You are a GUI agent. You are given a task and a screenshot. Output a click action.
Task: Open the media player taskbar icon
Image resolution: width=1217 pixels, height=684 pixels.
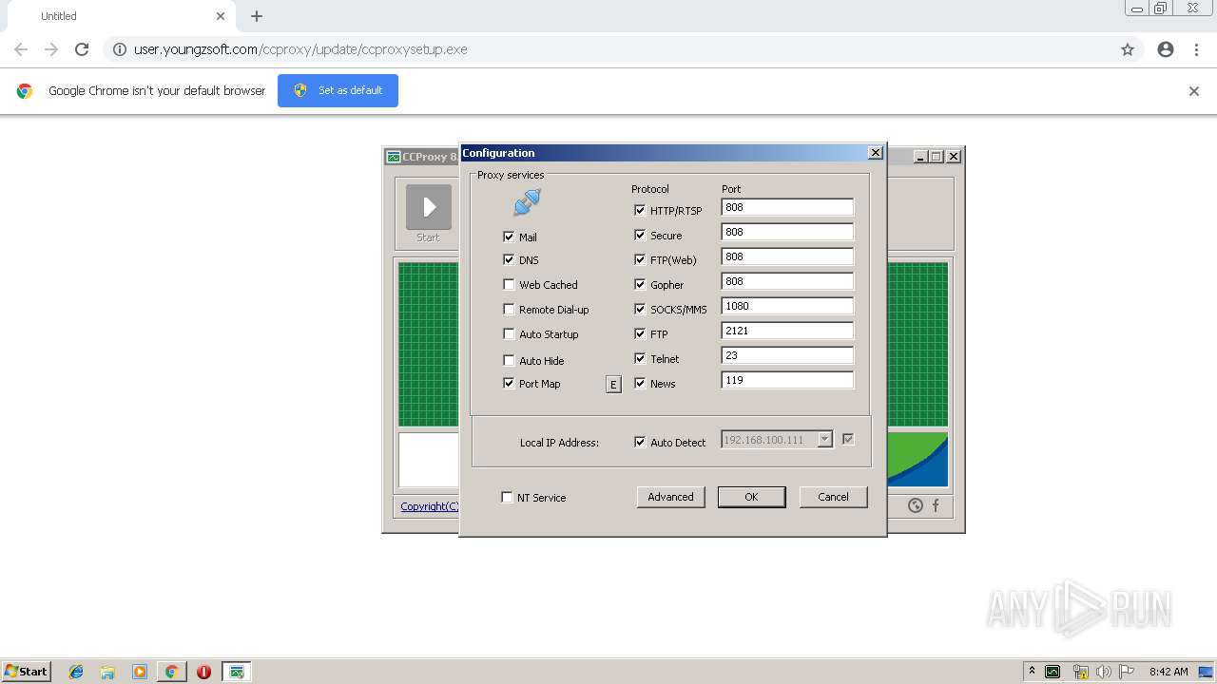(x=140, y=672)
